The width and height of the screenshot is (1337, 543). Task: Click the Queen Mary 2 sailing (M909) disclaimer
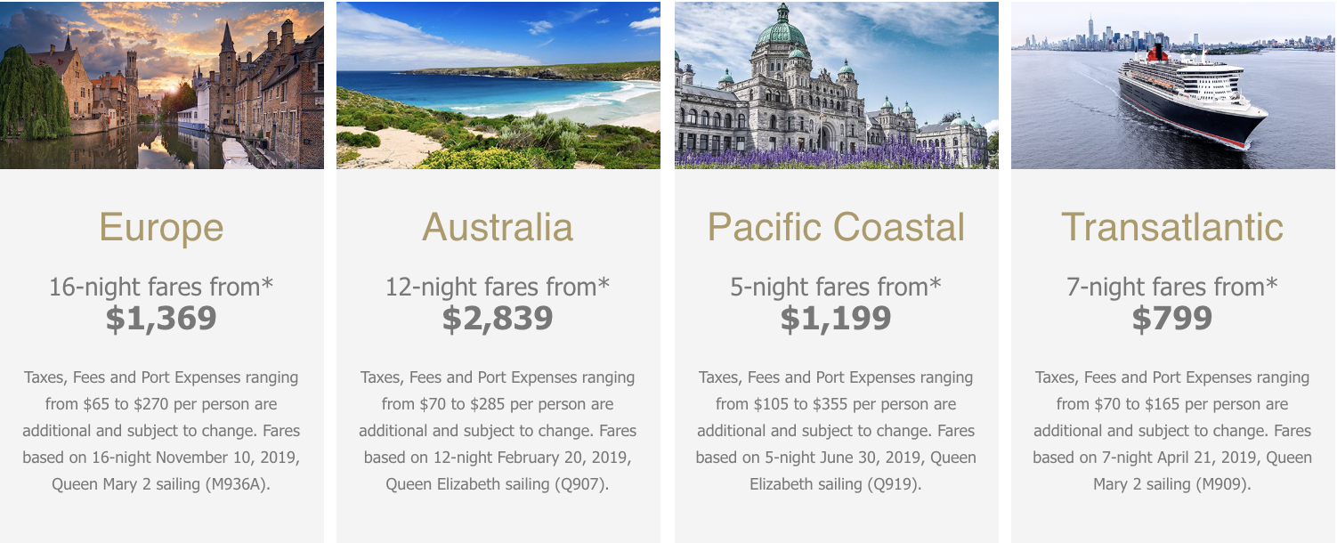tap(1172, 431)
